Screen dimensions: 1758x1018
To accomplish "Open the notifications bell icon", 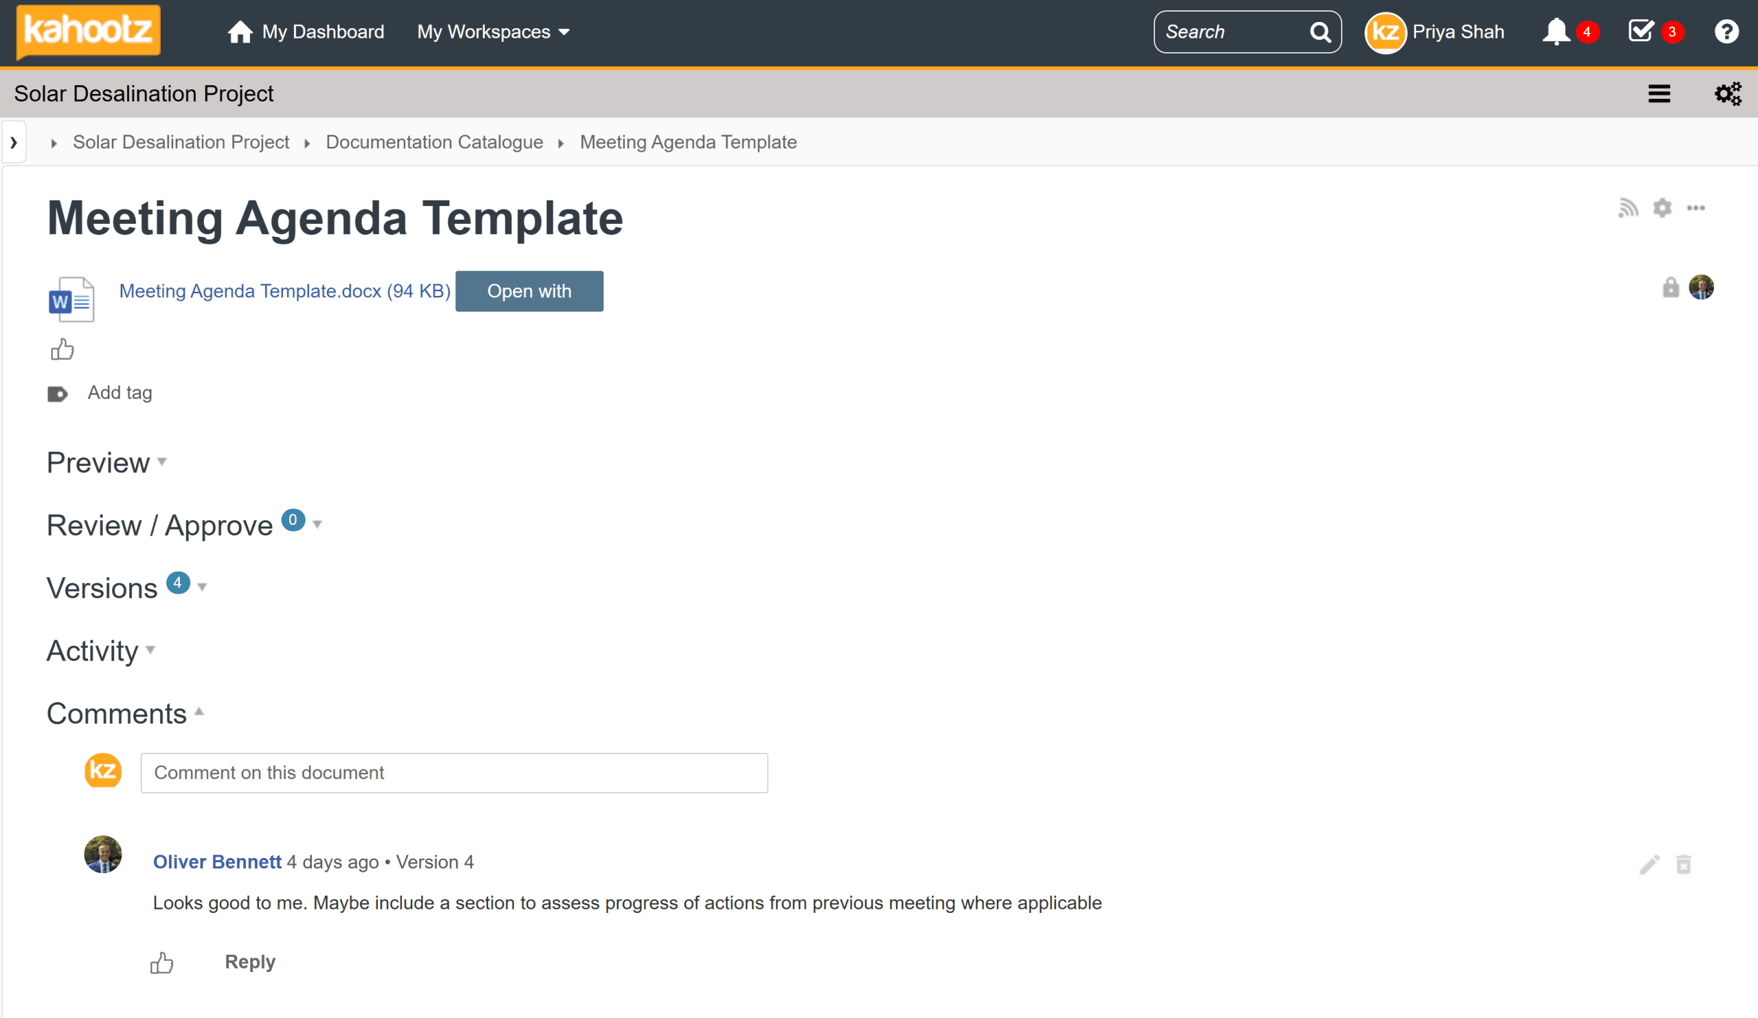I will point(1555,32).
